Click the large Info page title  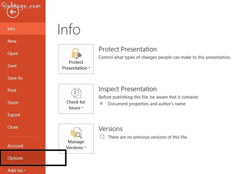click(x=69, y=29)
